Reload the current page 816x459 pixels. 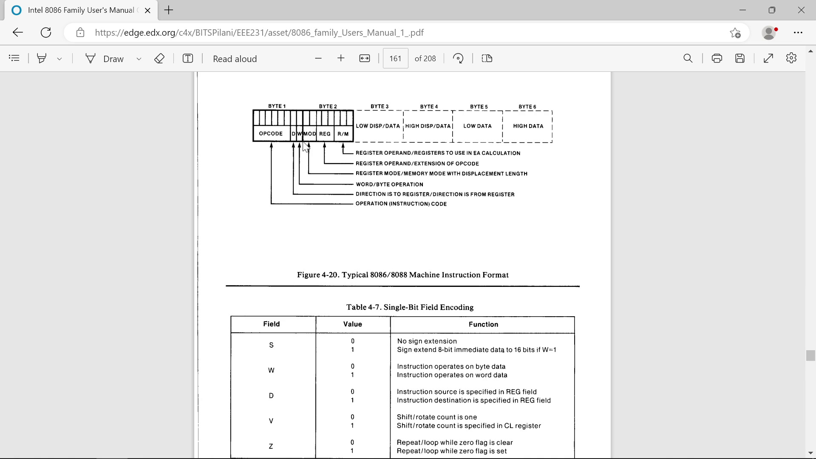coord(46,32)
